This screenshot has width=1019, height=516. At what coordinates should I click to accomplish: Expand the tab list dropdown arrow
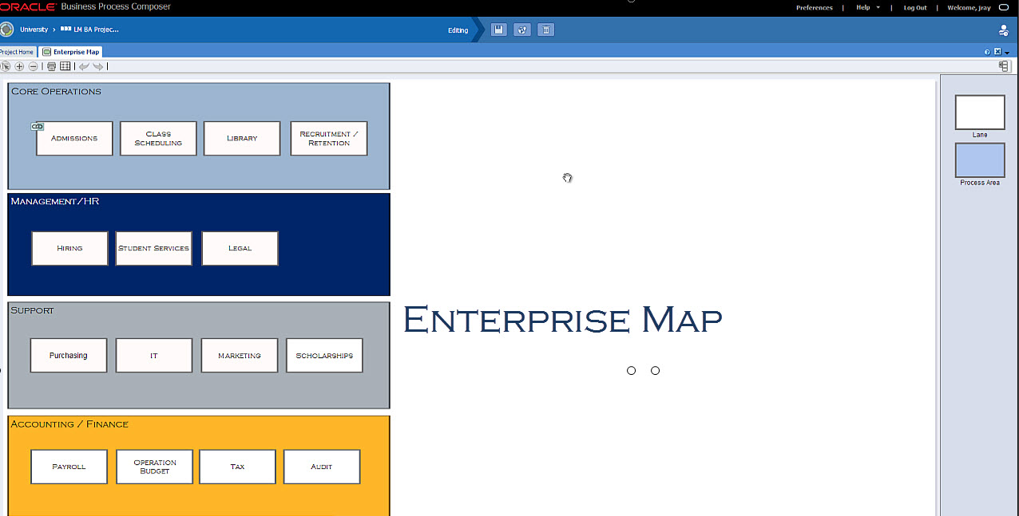click(1007, 53)
